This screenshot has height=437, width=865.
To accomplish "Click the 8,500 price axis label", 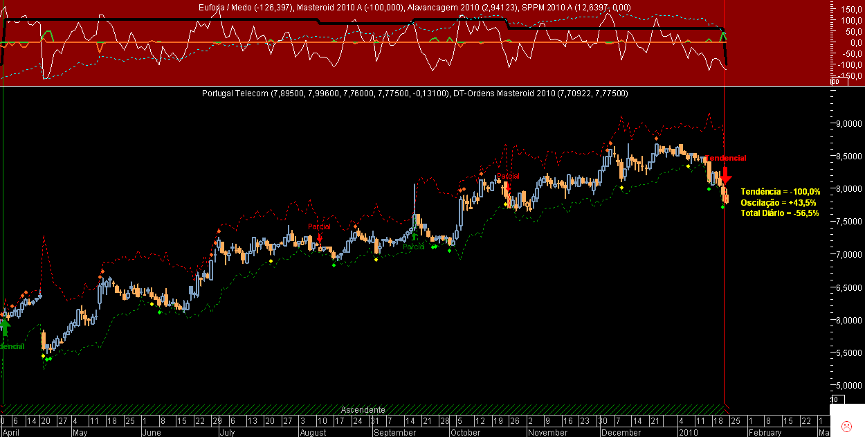I will coord(850,157).
